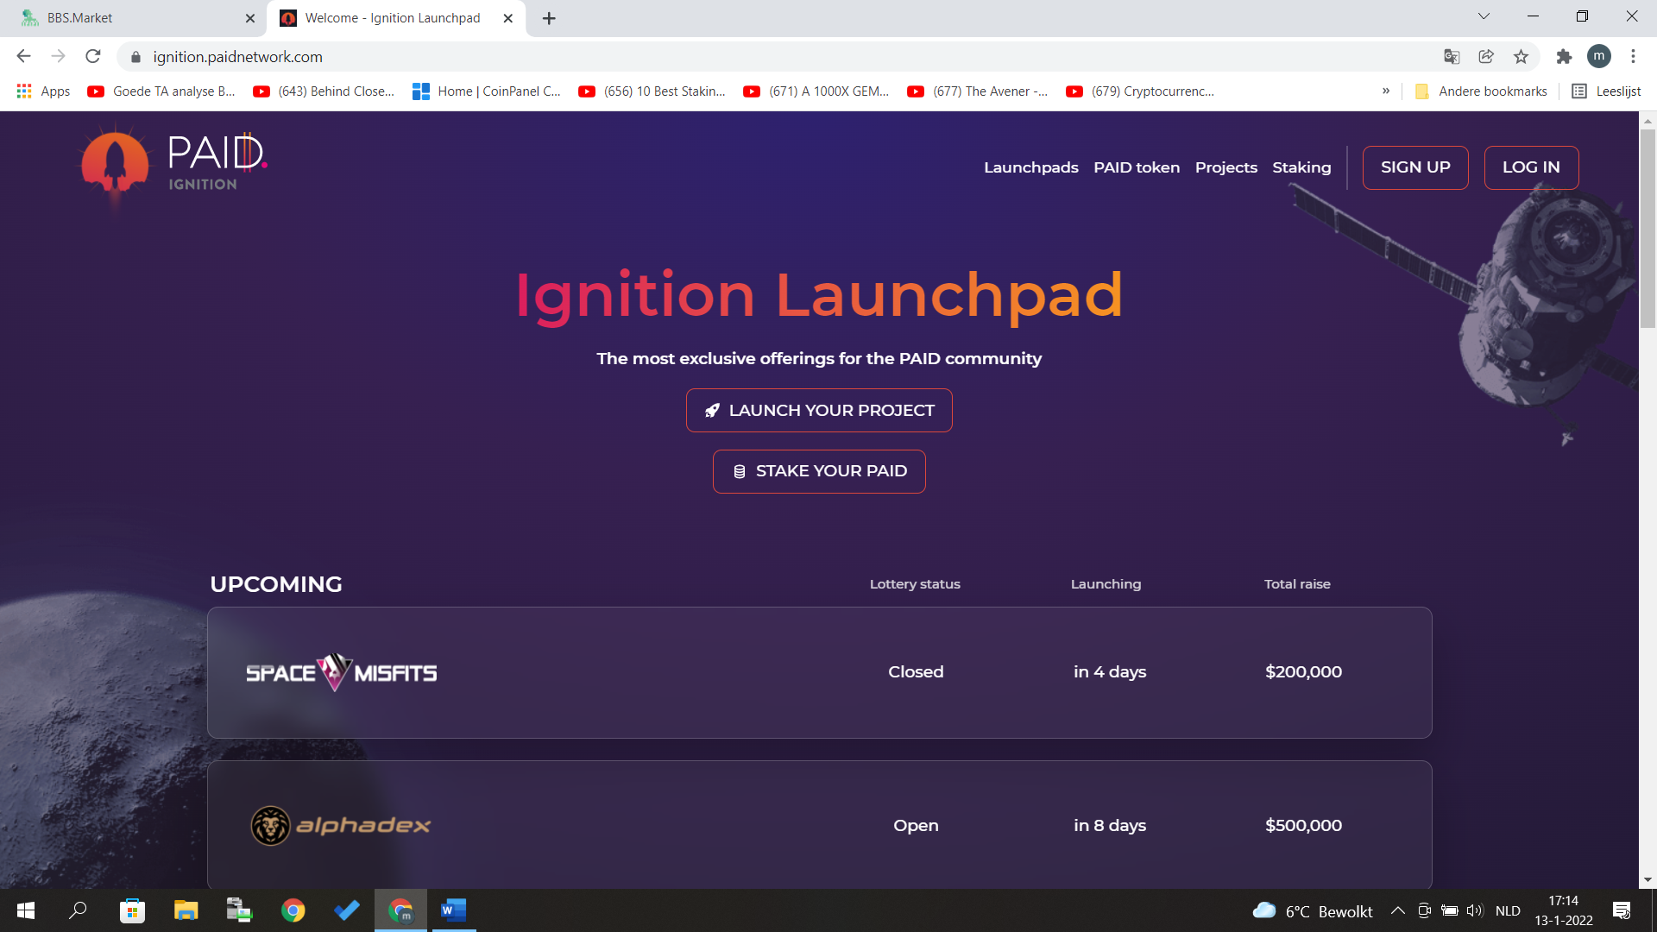Click the share page icon
The height and width of the screenshot is (932, 1657).
(x=1486, y=57)
